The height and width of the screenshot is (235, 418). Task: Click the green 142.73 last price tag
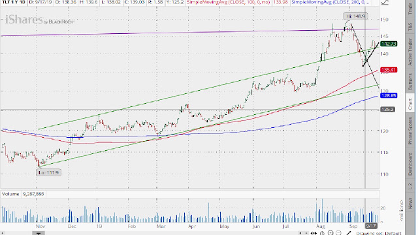389,44
